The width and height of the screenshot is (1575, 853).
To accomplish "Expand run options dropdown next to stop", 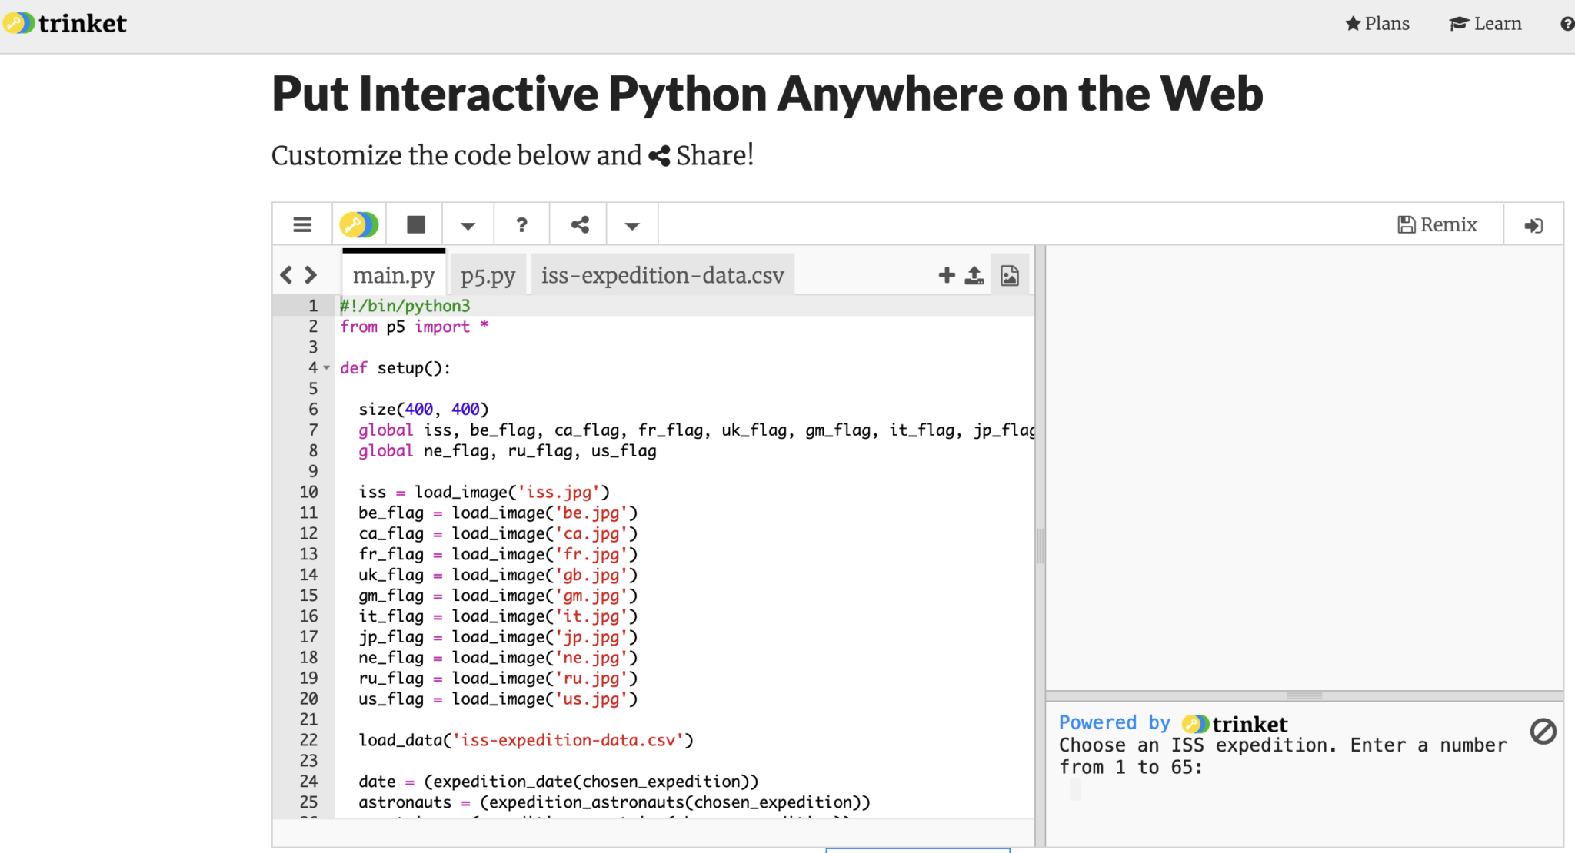I will pyautogui.click(x=468, y=225).
